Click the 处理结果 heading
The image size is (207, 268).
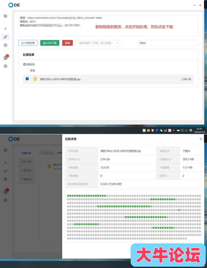[28, 55]
